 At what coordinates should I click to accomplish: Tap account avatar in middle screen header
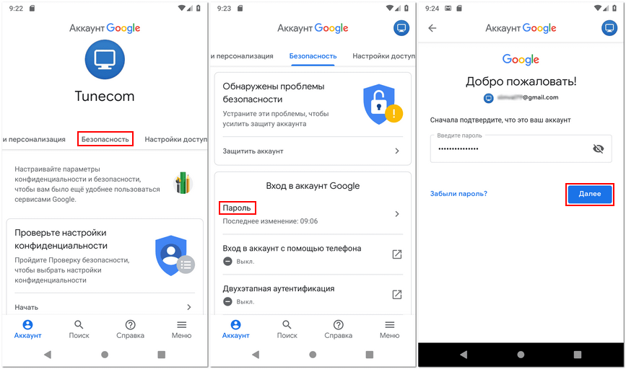pos(401,28)
